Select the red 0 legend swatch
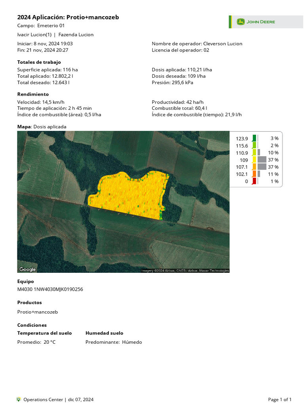Viewport: 304px width, 406px height. pyautogui.click(x=254, y=181)
